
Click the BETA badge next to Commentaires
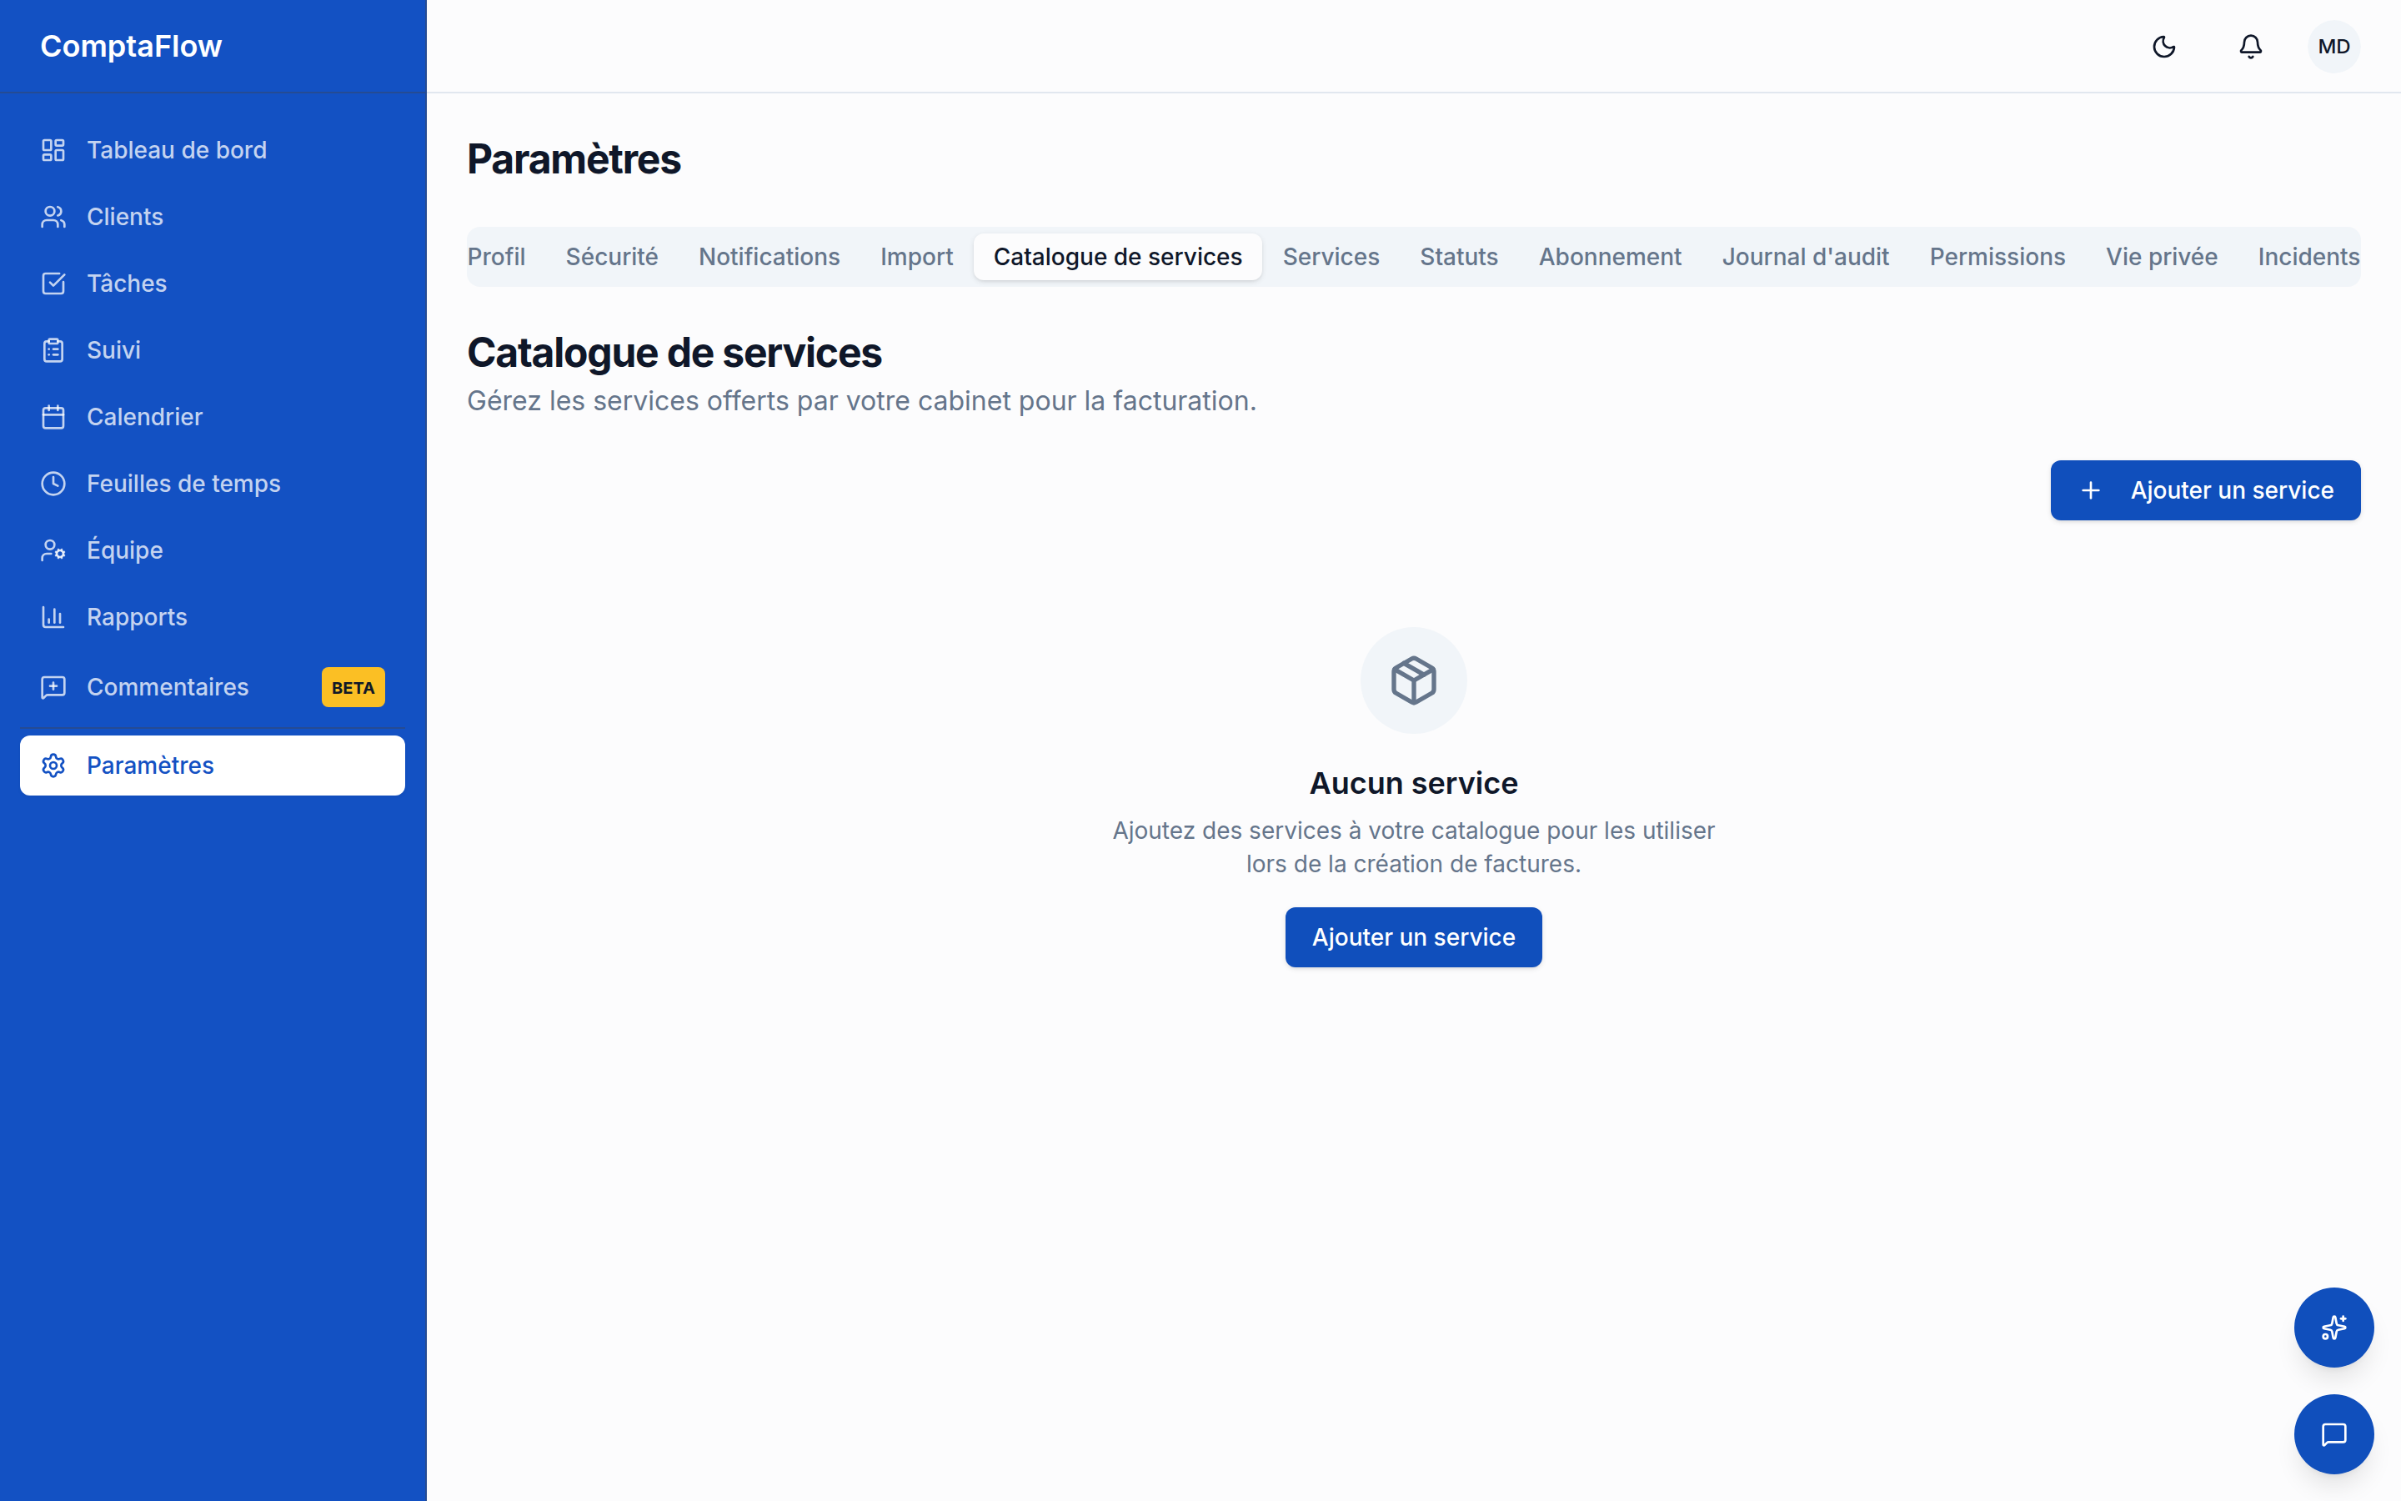pos(353,687)
